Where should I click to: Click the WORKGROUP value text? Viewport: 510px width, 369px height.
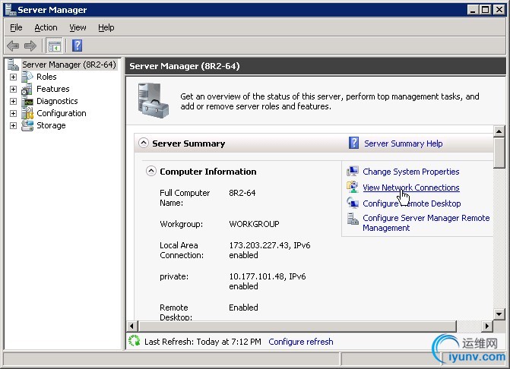tap(254, 224)
